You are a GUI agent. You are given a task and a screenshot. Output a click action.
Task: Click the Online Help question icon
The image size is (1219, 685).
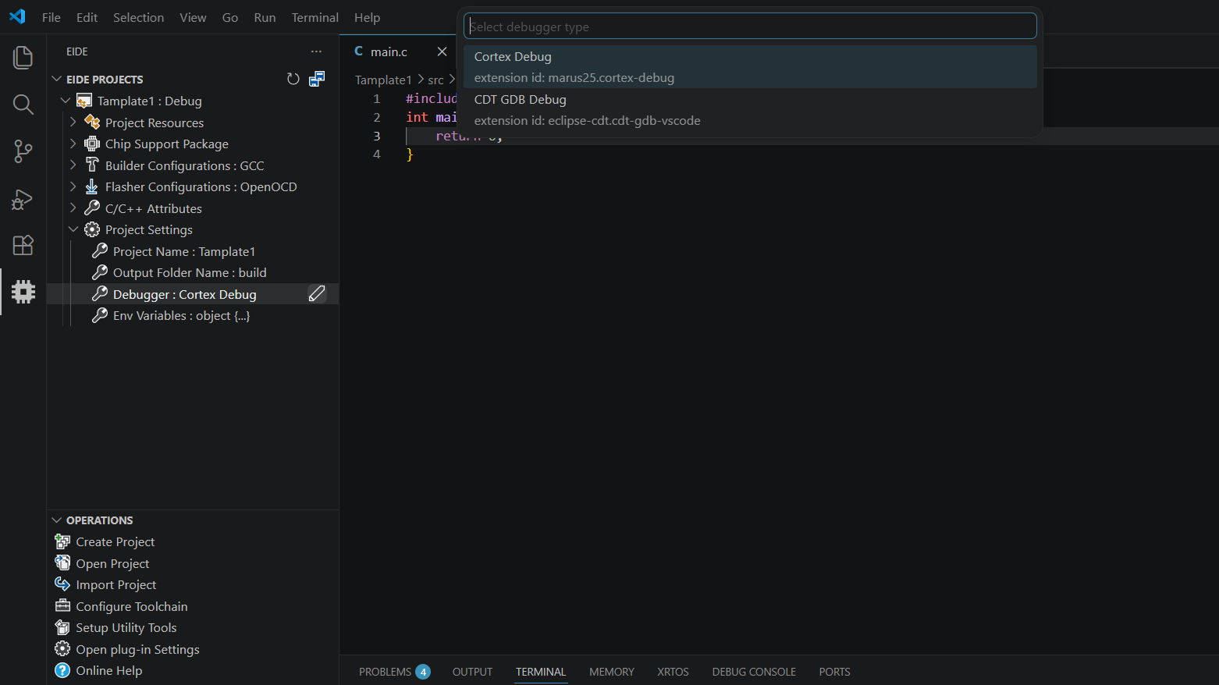[x=62, y=670]
